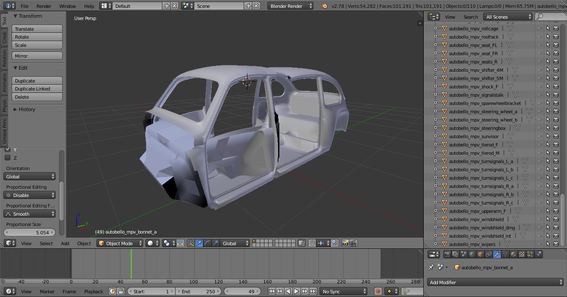567x297 pixels.
Task: Open the Modifiers properties tab (wrench icon)
Action: tap(497, 254)
